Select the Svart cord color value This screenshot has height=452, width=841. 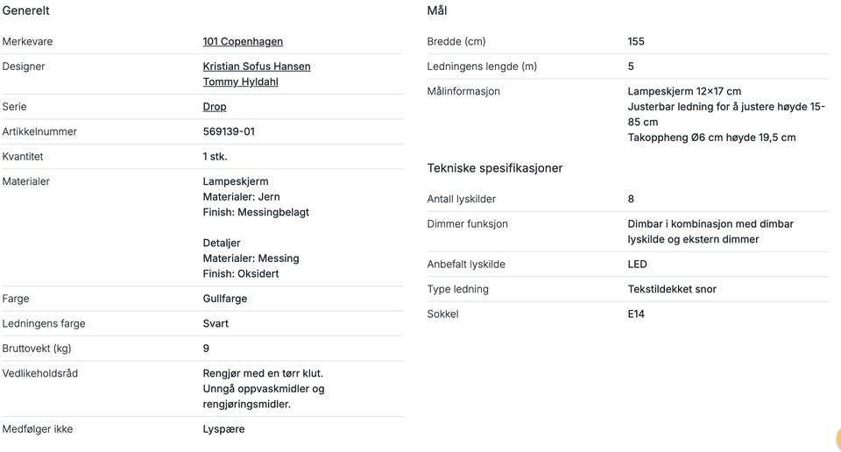click(x=216, y=323)
